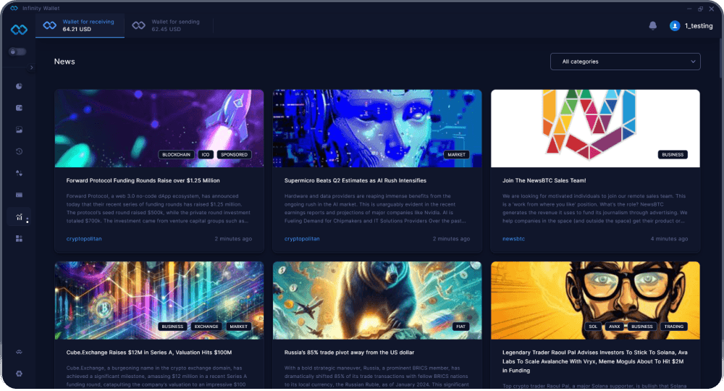Toggle the lock switch in sidebar
This screenshot has width=724, height=391.
pyautogui.click(x=17, y=51)
